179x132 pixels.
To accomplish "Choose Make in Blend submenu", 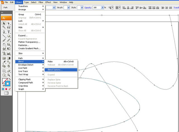I will click(61, 62).
